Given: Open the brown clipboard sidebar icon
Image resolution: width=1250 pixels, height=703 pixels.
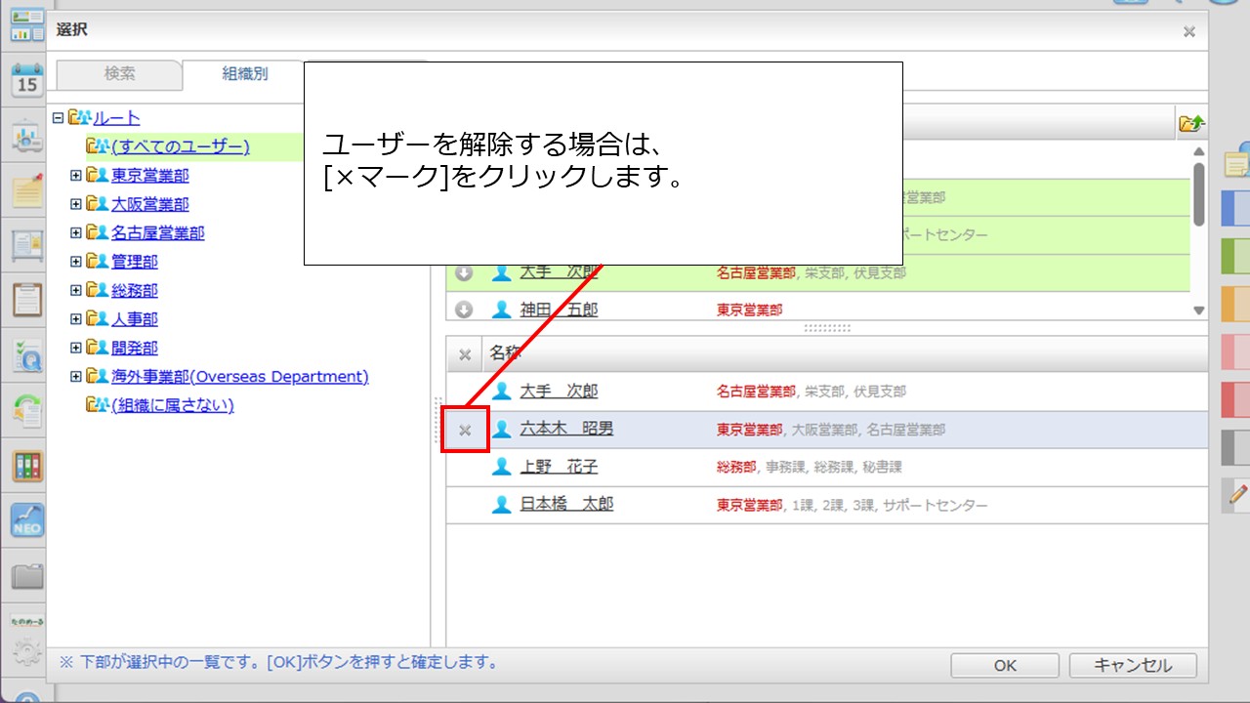Looking at the screenshot, I should tap(27, 300).
